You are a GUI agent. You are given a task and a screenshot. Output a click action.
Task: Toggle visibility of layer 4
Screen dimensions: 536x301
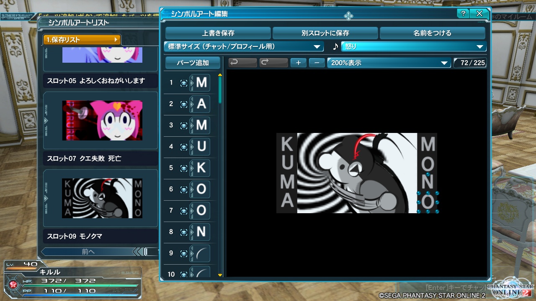coord(183,147)
